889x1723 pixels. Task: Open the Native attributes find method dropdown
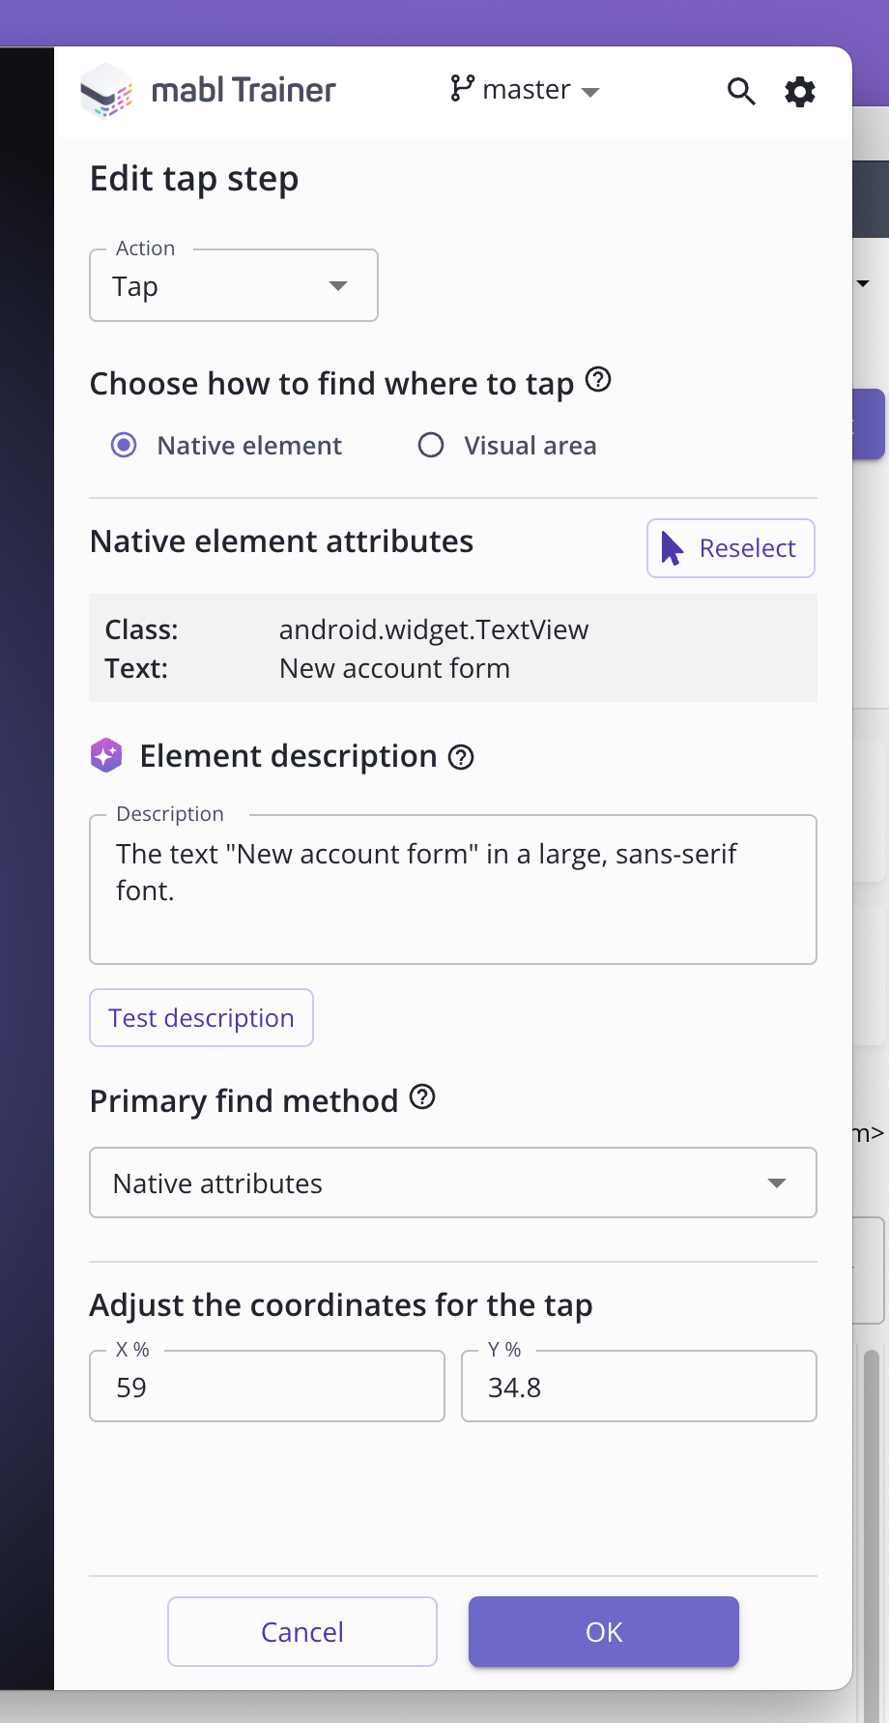click(x=452, y=1183)
